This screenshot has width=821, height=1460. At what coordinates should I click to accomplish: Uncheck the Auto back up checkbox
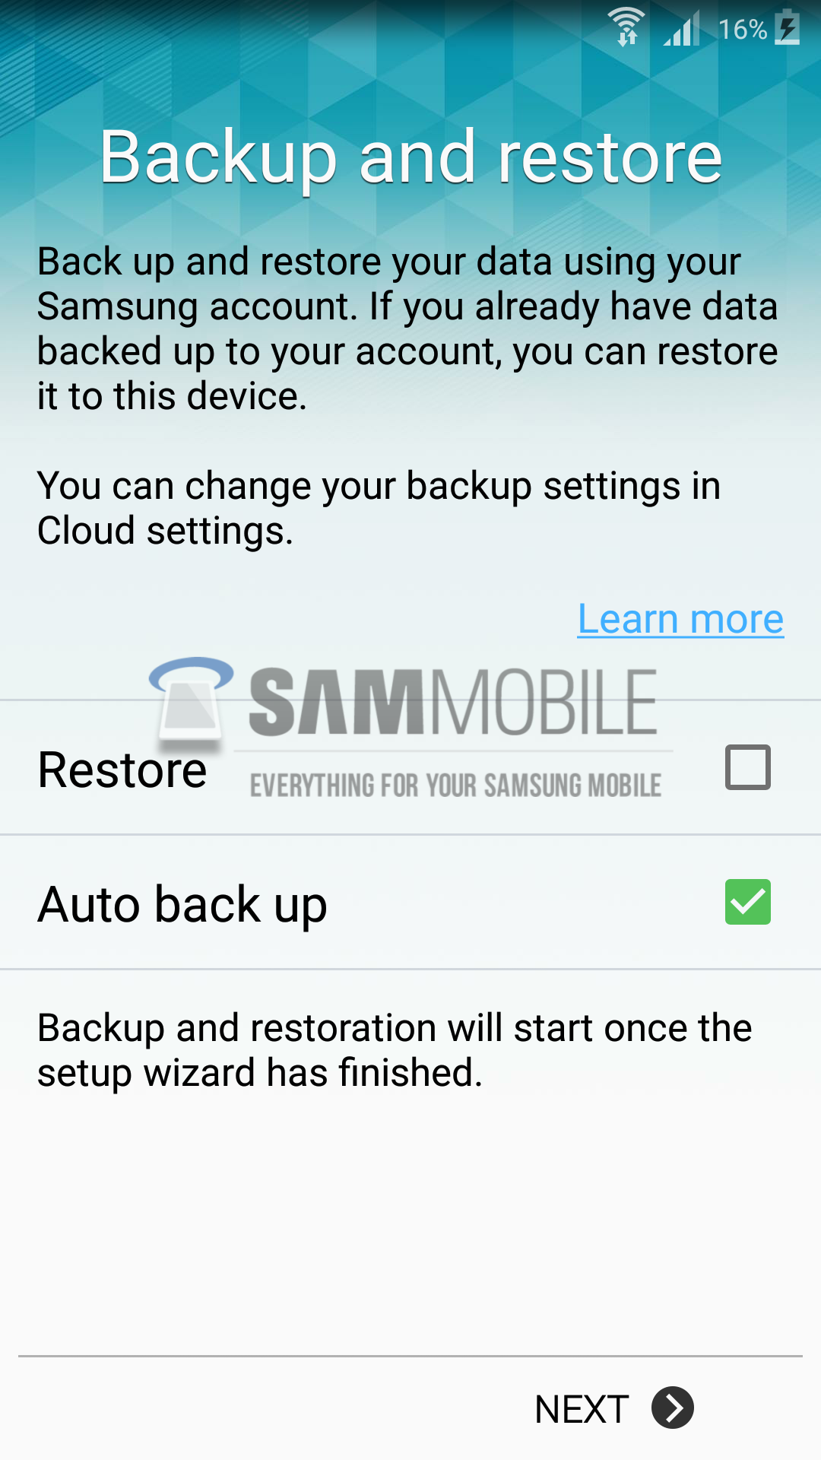[x=748, y=902]
